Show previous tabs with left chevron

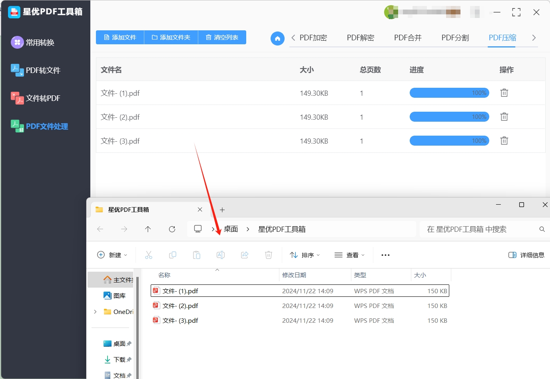point(293,38)
